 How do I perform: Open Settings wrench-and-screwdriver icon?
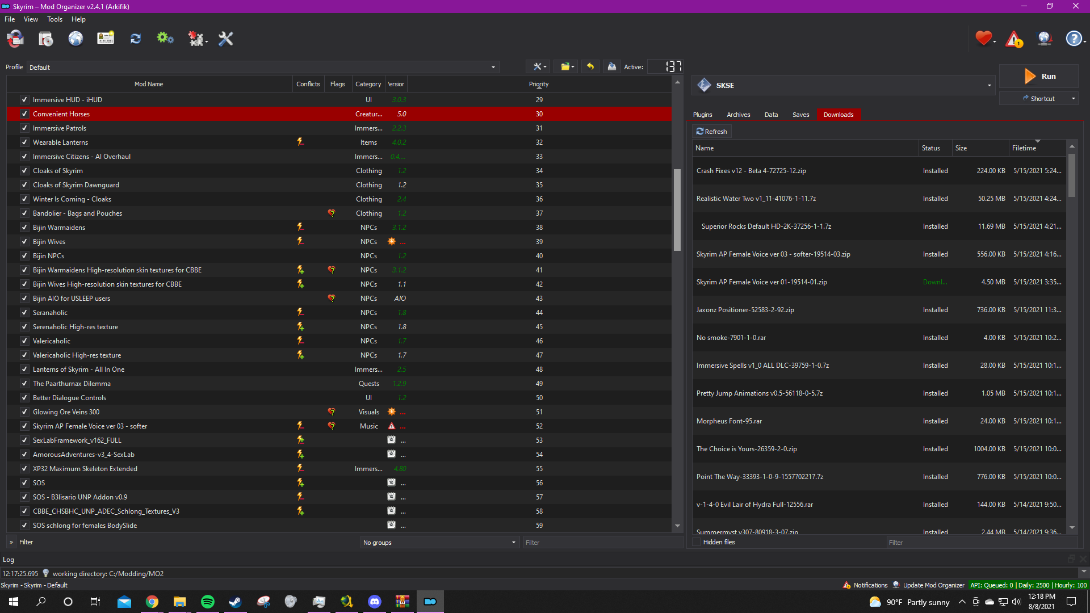[x=226, y=39]
